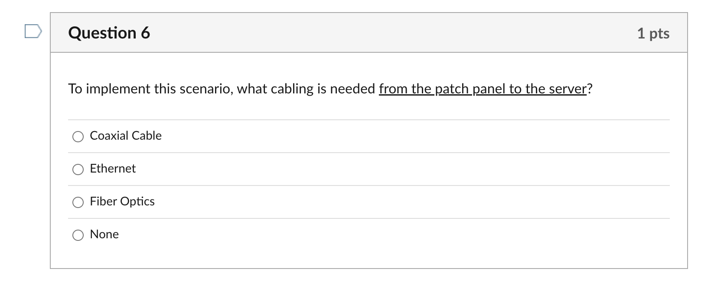Select the Coaxial Cable radio button
This screenshot has width=724, height=304.
click(x=78, y=137)
